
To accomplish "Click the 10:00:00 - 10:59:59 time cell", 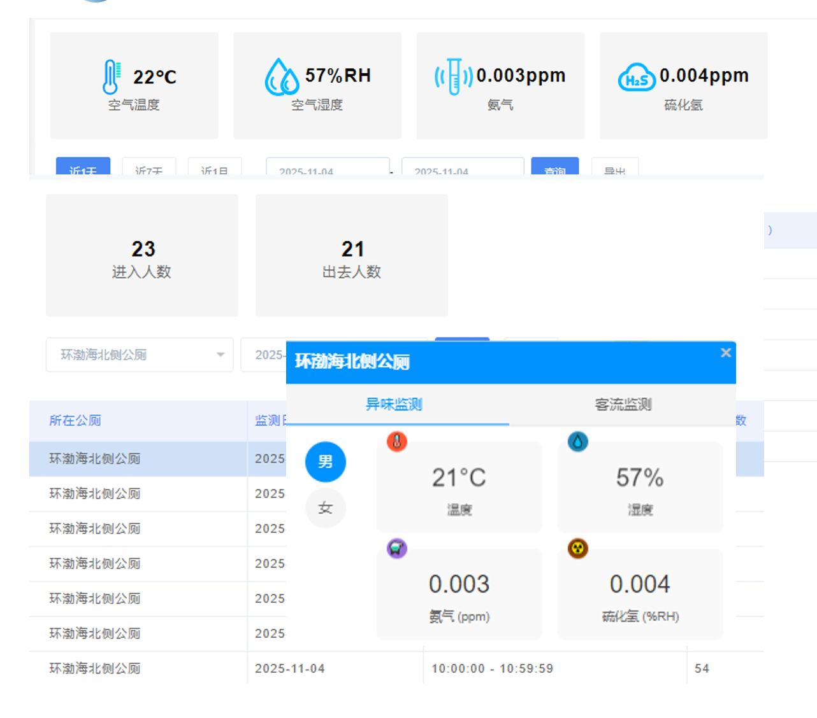I will pyautogui.click(x=492, y=668).
